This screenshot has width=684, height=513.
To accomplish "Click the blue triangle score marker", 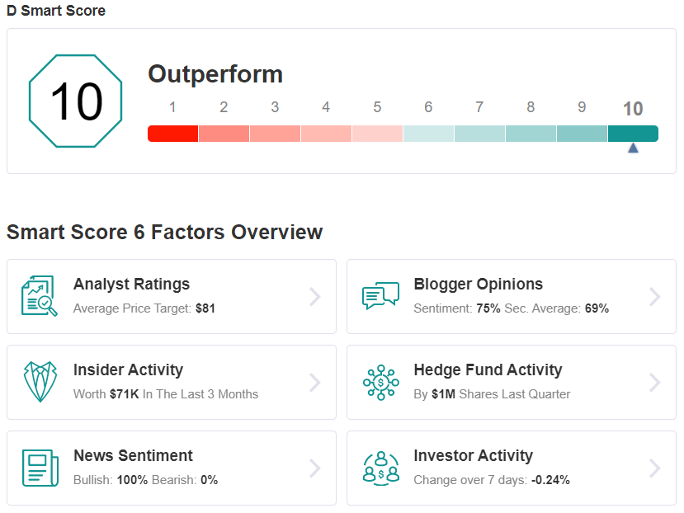I will (633, 148).
